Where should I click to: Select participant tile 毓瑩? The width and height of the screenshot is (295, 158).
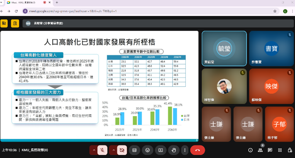pos(224,48)
